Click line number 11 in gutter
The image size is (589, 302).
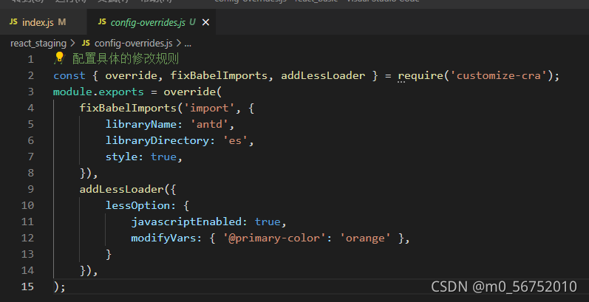(28, 222)
